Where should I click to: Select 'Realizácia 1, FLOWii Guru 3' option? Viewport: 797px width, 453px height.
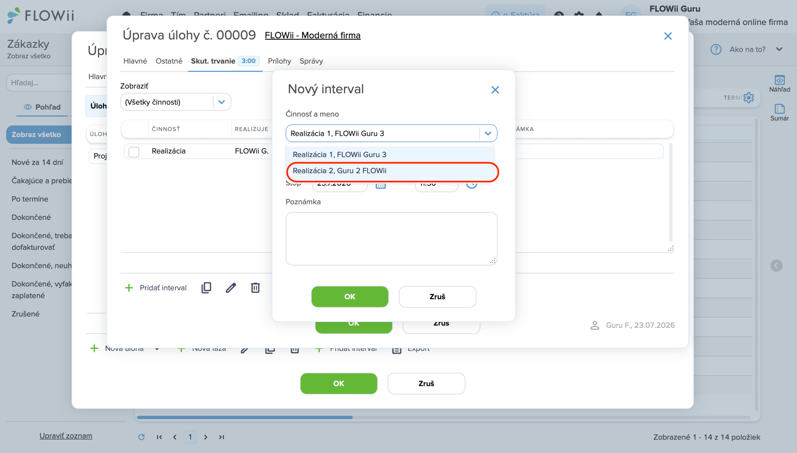[390, 155]
